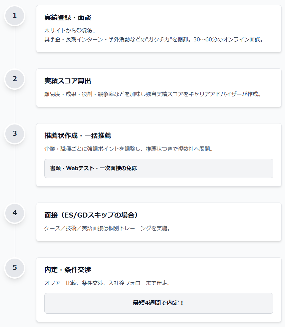Click the ガクチカ棚卸 online interview description
Screen dimensions: 285x327
click(x=154, y=39)
